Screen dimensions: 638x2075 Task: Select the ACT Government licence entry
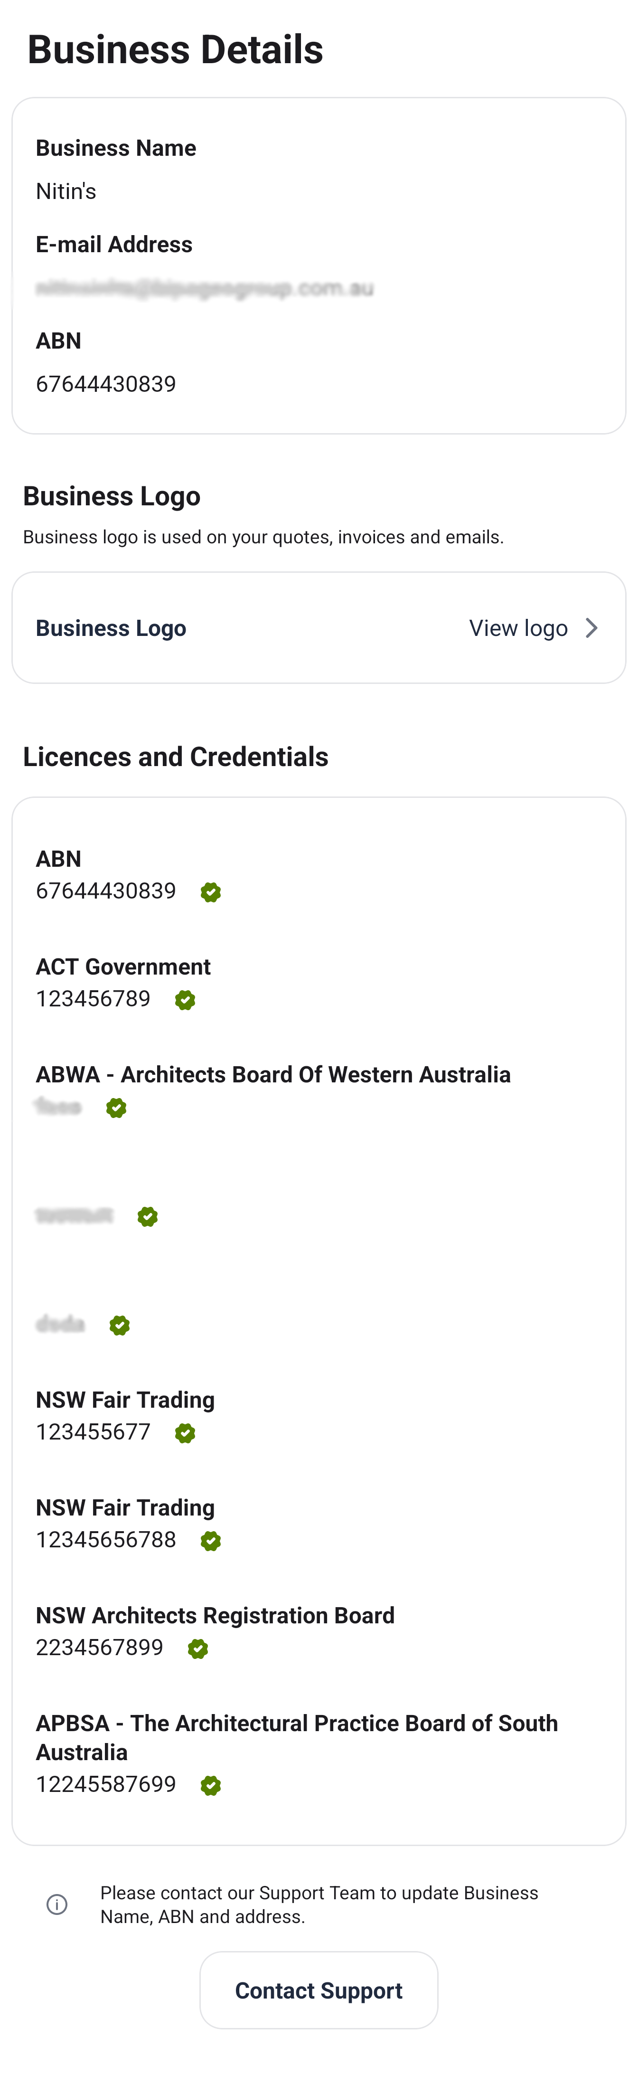tap(123, 966)
